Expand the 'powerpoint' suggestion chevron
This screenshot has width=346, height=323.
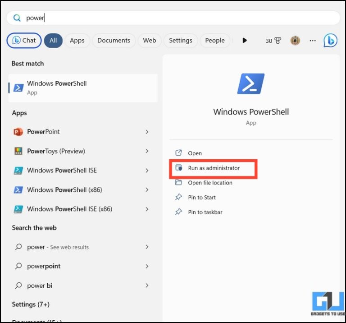pyautogui.click(x=147, y=266)
